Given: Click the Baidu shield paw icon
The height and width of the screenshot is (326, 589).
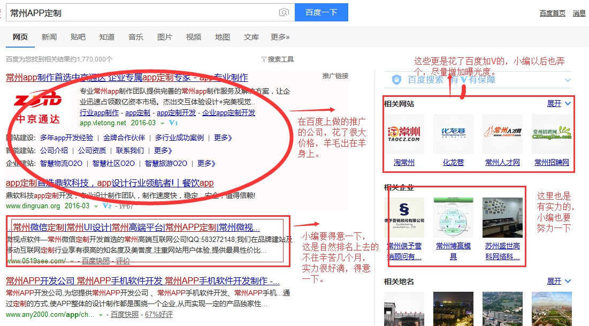Looking at the screenshot, I should (x=396, y=79).
